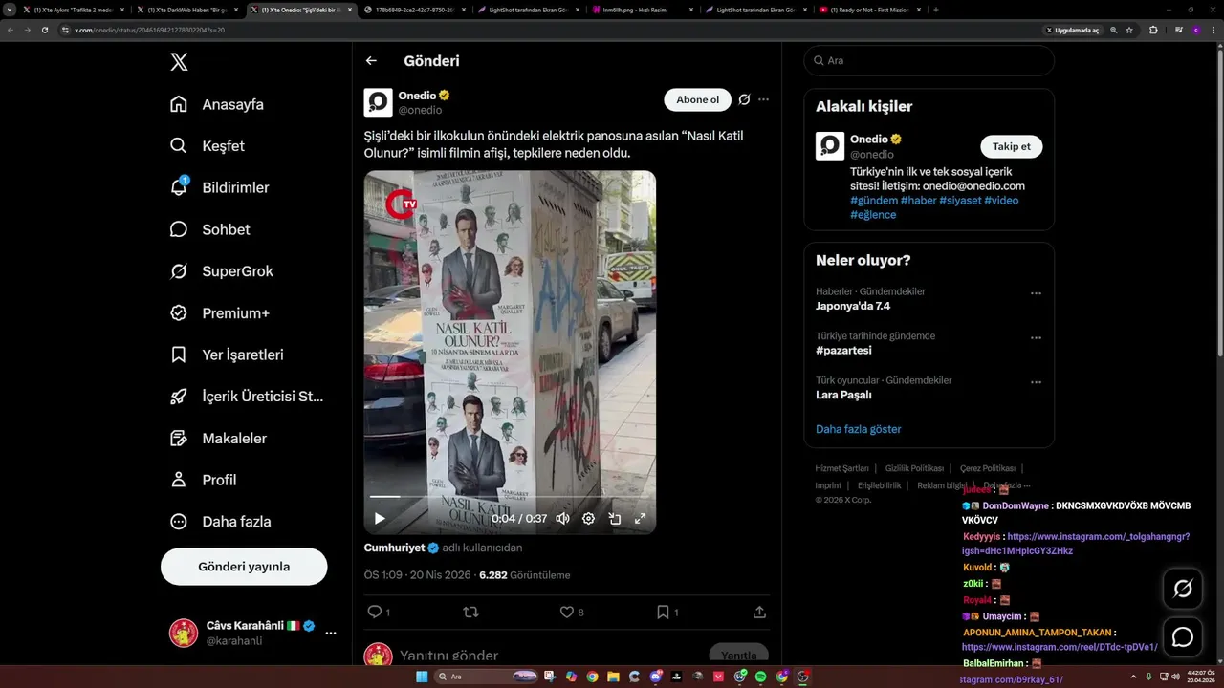Click the Yer İşaretleri bookmark icon
The width and height of the screenshot is (1224, 688).
(179, 355)
